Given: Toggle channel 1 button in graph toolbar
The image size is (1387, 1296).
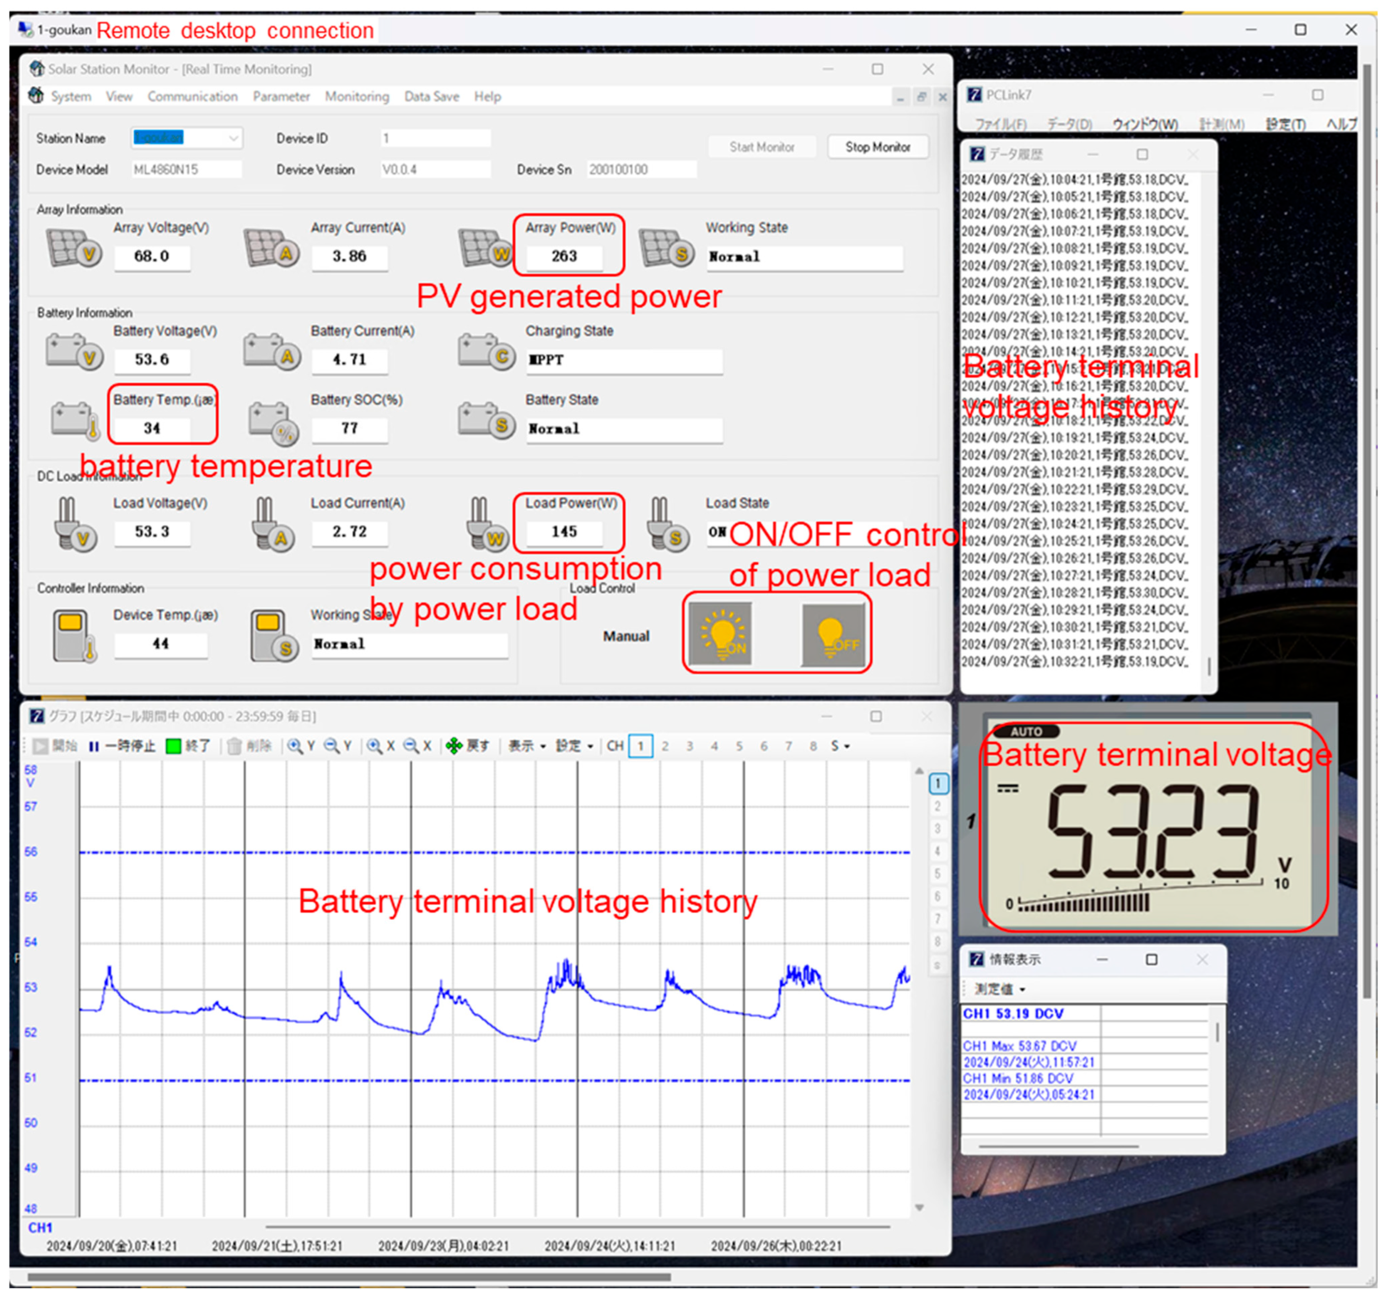Looking at the screenshot, I should [640, 746].
